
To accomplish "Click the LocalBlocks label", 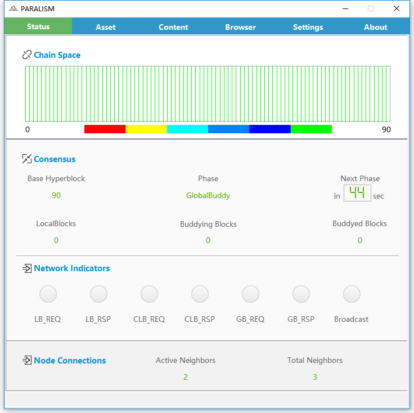I will 56,224.
